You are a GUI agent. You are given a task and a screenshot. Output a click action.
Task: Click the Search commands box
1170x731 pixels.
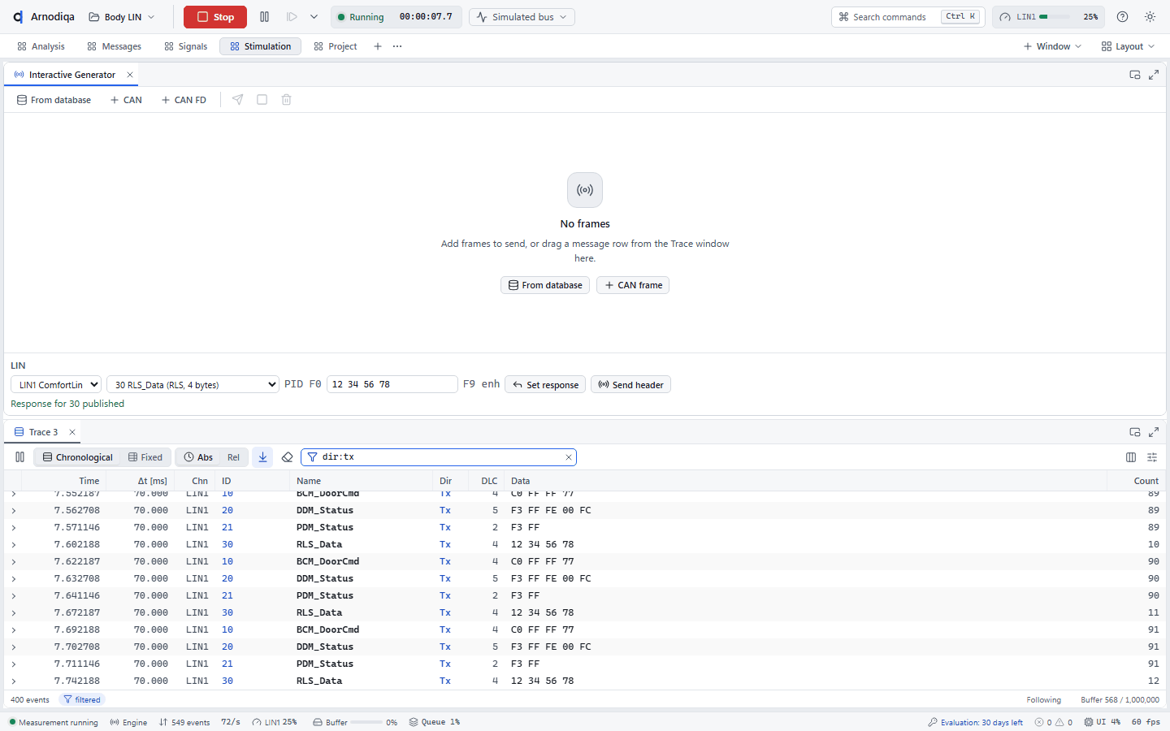pyautogui.click(x=908, y=17)
